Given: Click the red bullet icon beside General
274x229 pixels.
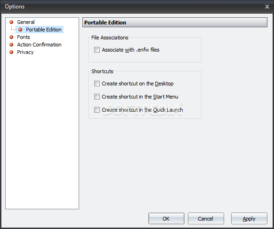Looking at the screenshot, I should pos(11,22).
